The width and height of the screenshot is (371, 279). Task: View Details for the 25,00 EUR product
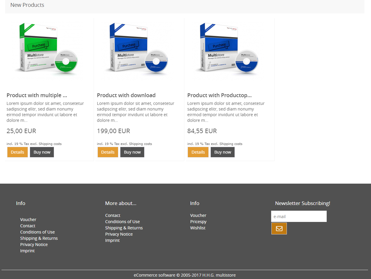pos(18,152)
